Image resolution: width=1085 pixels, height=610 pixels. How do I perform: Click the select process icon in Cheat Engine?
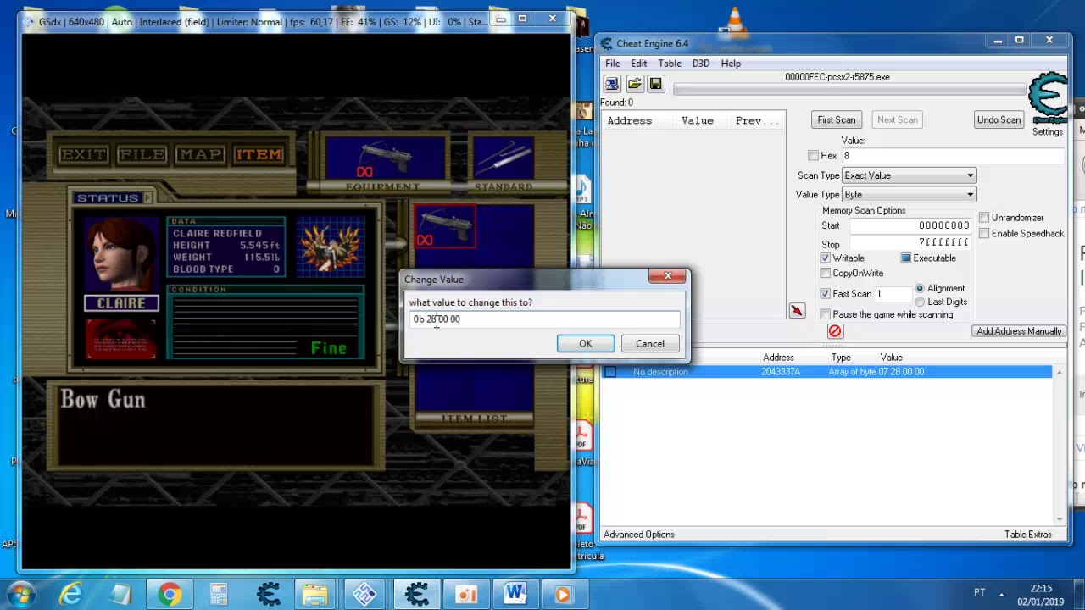[611, 83]
